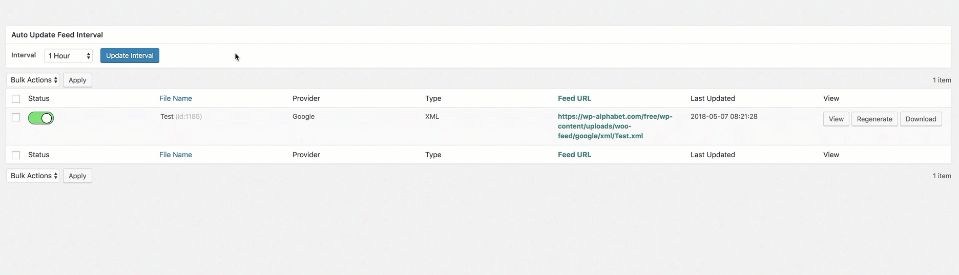This screenshot has width=959, height=275.
Task: Click the Status header label
Action: coord(38,98)
